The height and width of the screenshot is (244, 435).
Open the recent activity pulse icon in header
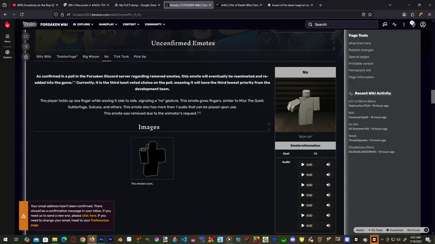(x=394, y=24)
